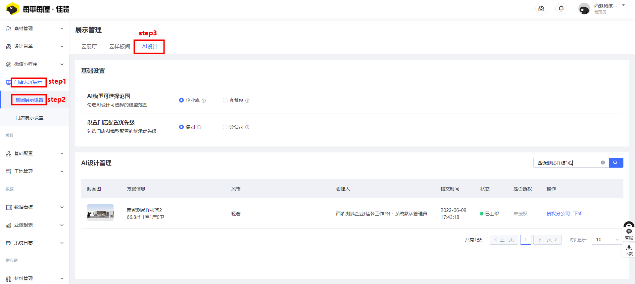
Task: Click the 轻奢 style cell
Action: [x=236, y=214]
